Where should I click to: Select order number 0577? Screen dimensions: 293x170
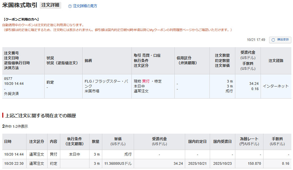8,79
